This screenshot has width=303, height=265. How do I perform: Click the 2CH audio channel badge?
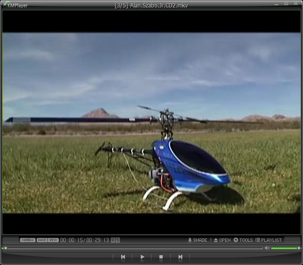pyautogui.click(x=53, y=240)
